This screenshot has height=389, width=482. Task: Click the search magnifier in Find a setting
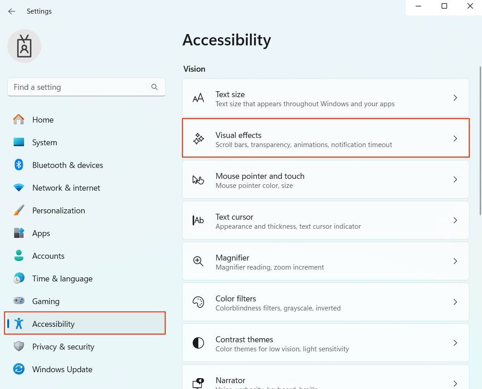[155, 87]
